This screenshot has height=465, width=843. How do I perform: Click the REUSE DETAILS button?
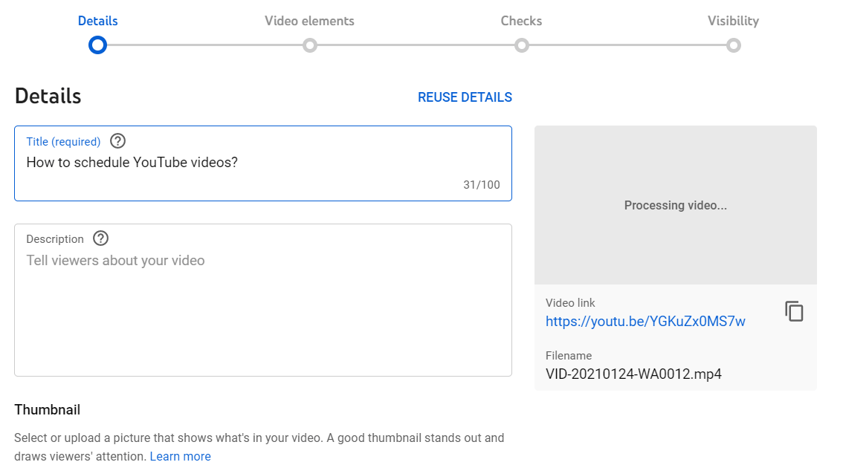[465, 97]
